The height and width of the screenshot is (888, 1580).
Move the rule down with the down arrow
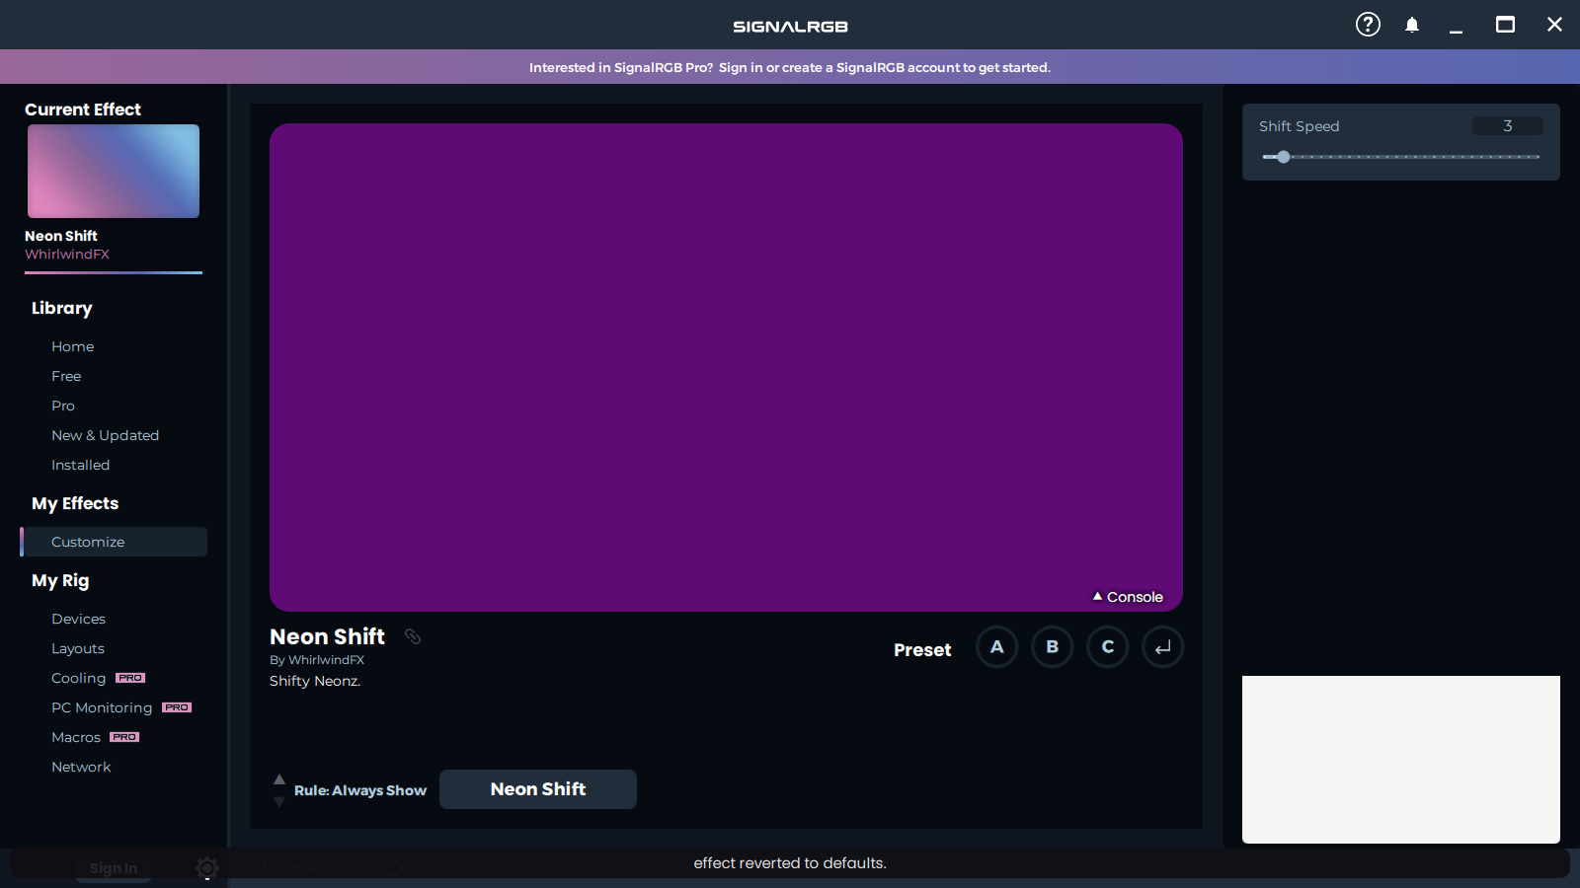tap(279, 801)
